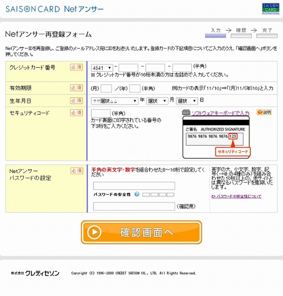Viewport: 283px width, 296px height.
Task: Open ソフトウェアキーボードで入力 link
Action: click(220, 113)
